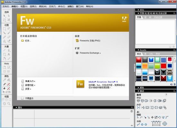Click the fill color box beside bucket
Image resolution: width=177 pixels, height=128 pixels.
(8, 89)
